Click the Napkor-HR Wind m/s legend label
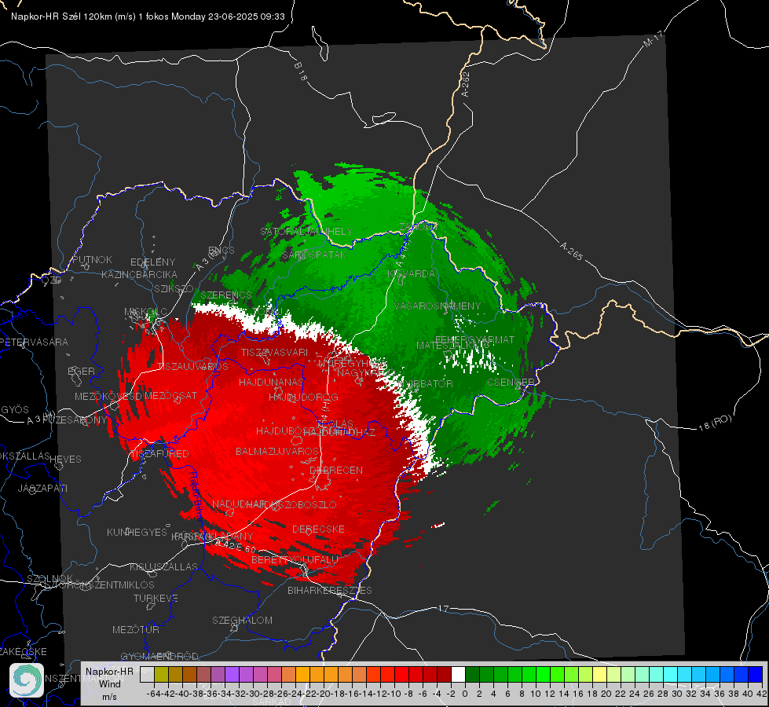769x707 pixels. [x=109, y=683]
